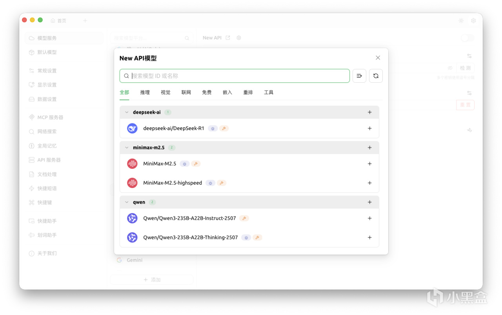Click the MiniMax-M2.5-highspeed model logo
502x315 pixels.
point(132,183)
